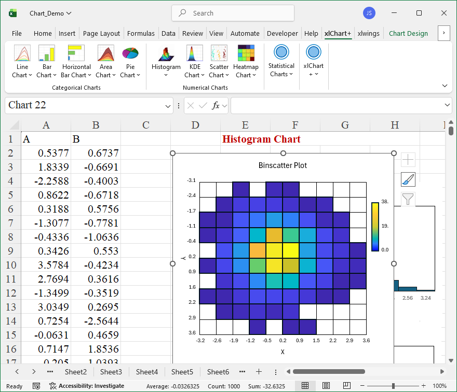The height and width of the screenshot is (392, 457).
Task: Enable Page Layout view in status bar
Action: click(x=326, y=386)
